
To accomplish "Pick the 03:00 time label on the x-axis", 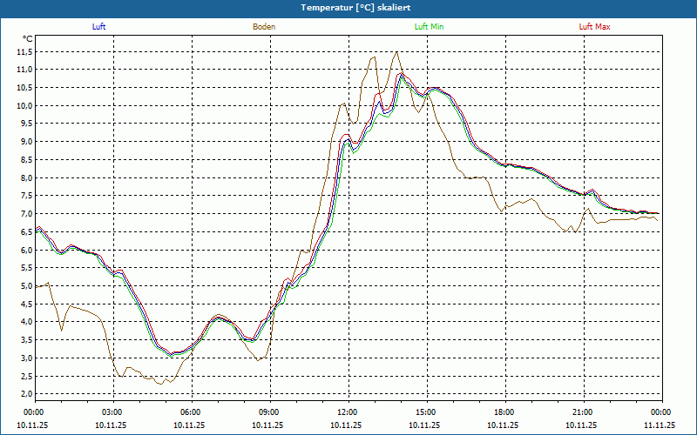I will point(112,412).
